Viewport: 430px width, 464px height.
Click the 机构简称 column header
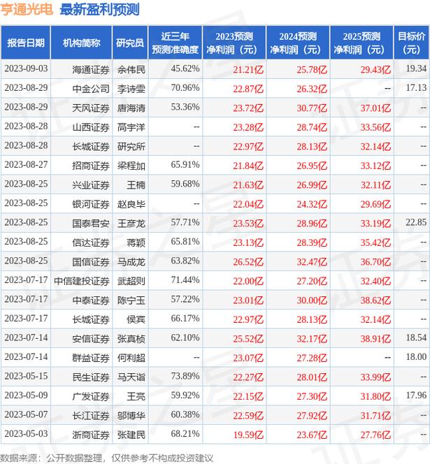pos(81,43)
